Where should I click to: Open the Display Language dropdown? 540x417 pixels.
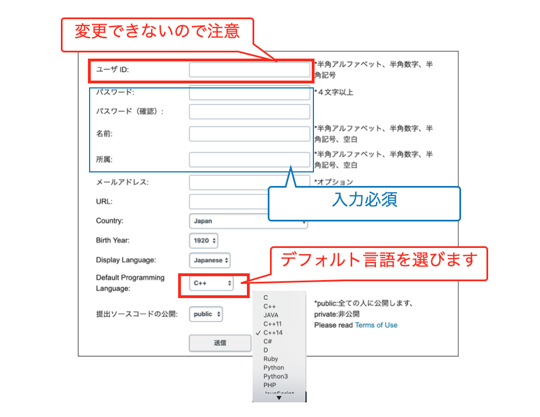click(209, 260)
